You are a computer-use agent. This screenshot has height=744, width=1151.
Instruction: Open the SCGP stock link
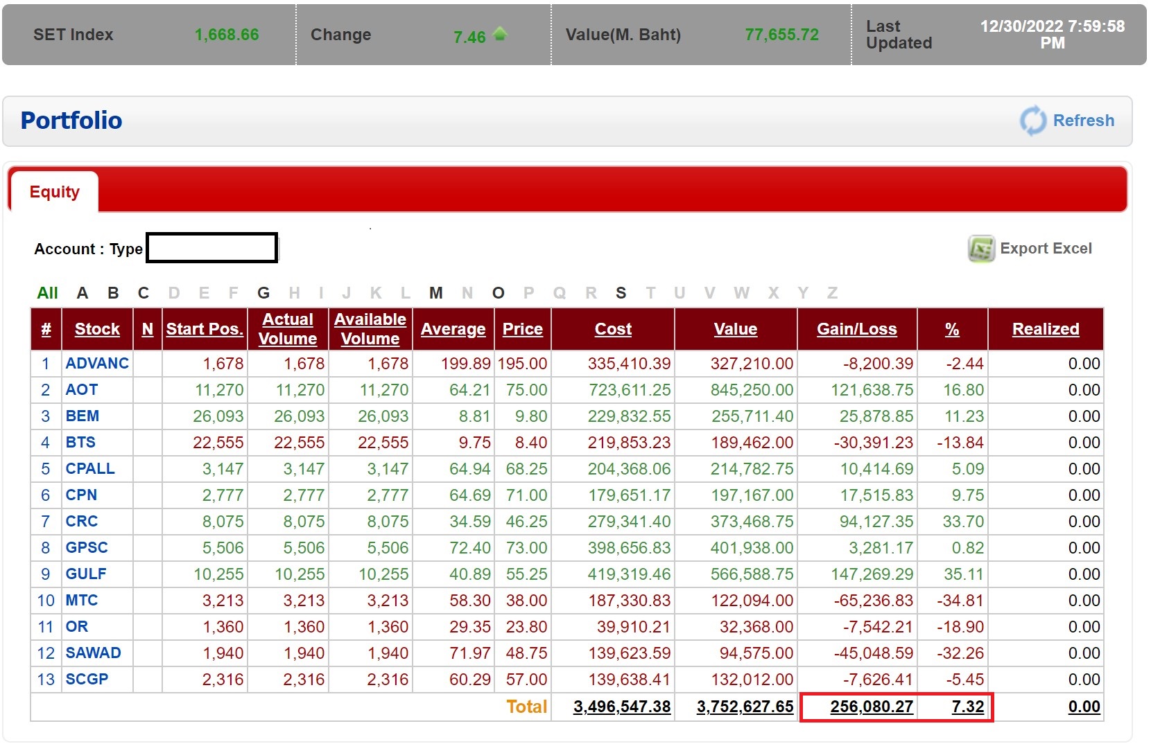[x=87, y=680]
